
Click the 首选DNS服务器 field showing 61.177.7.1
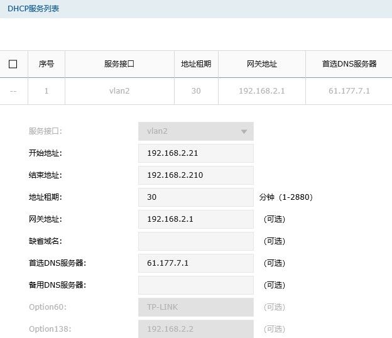tap(196, 263)
